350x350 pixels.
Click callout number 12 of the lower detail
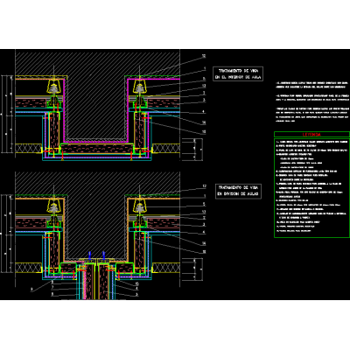pyautogui.click(x=204, y=186)
